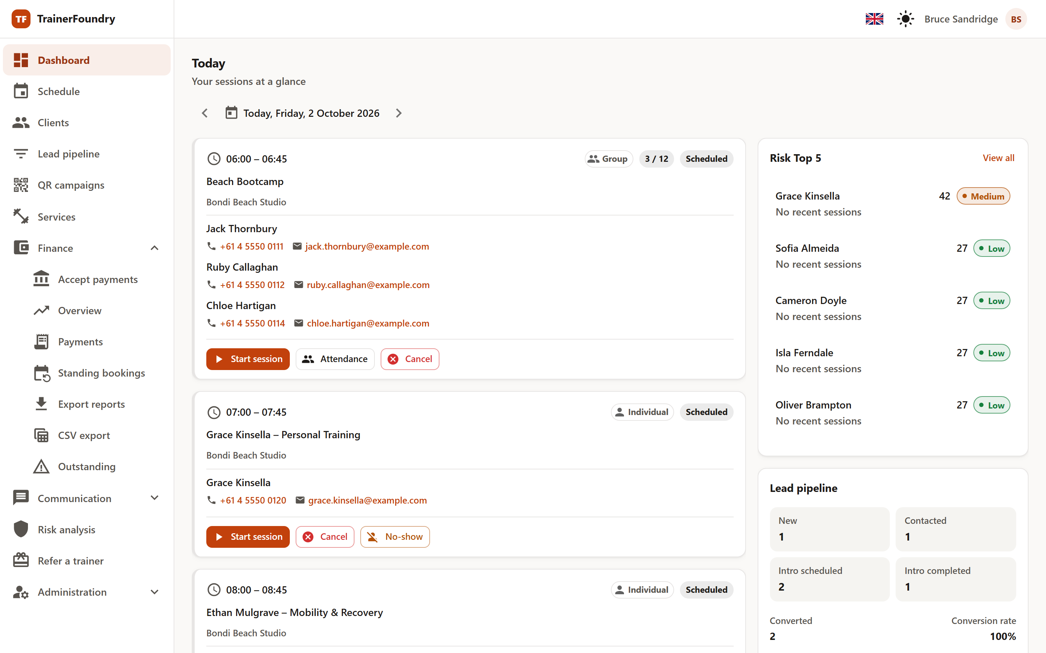Open Oliver Brampton risk entry
This screenshot has width=1046, height=653.
click(x=893, y=412)
